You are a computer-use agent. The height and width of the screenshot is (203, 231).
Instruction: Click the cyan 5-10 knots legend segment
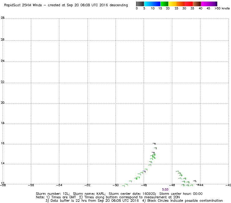coord(148,4)
